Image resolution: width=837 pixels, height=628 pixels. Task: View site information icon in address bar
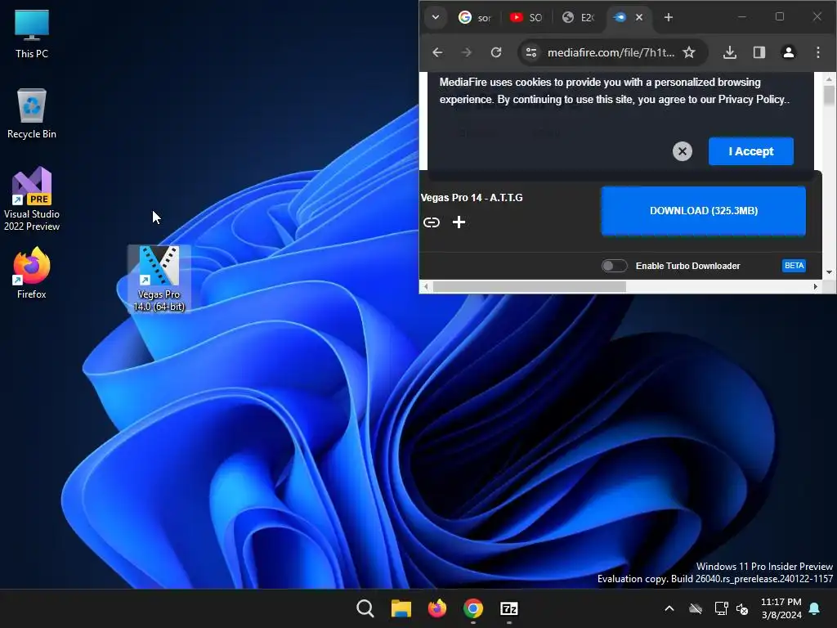(531, 52)
